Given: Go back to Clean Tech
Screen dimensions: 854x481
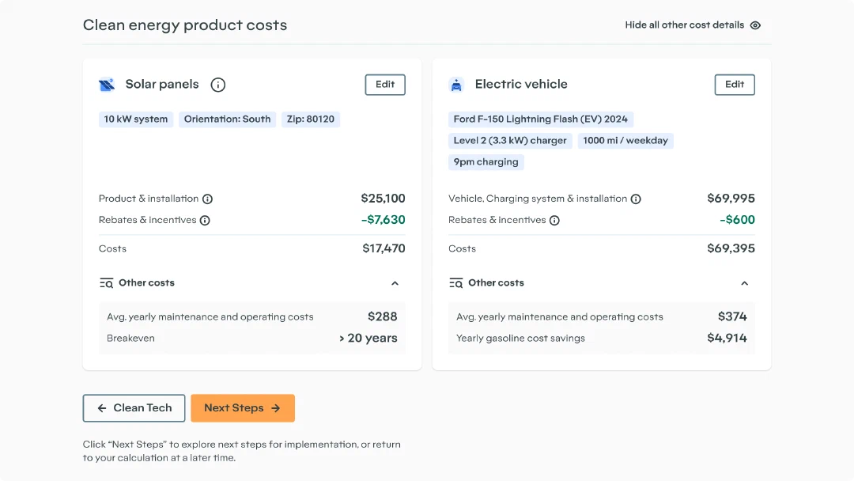Looking at the screenshot, I should click(134, 408).
